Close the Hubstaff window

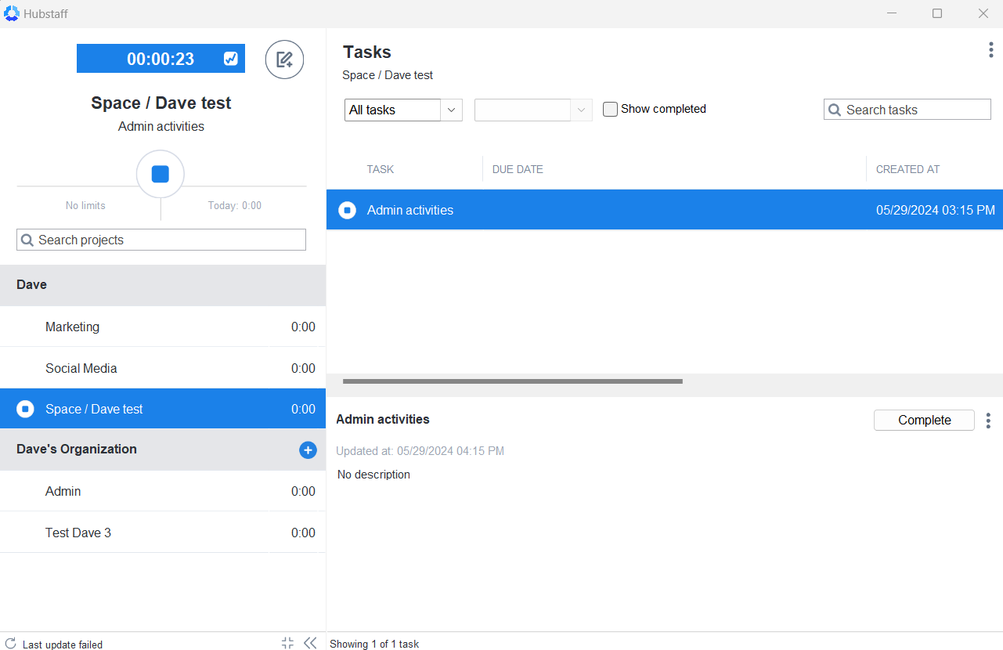click(x=983, y=13)
